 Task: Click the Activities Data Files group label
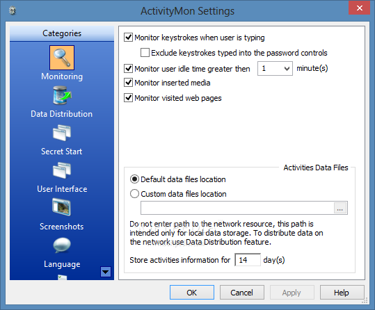coord(316,168)
